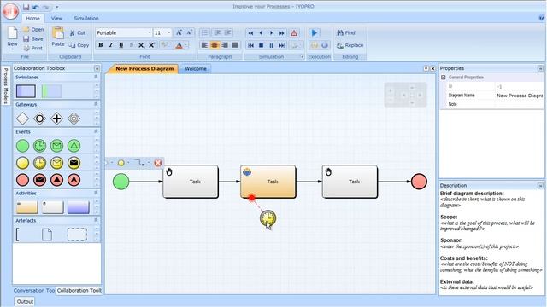Switch to the View ribbon tab

click(x=56, y=19)
